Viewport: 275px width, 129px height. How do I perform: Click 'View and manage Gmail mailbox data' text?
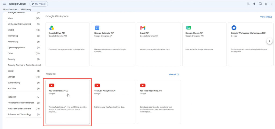pyautogui.click(x=155, y=49)
